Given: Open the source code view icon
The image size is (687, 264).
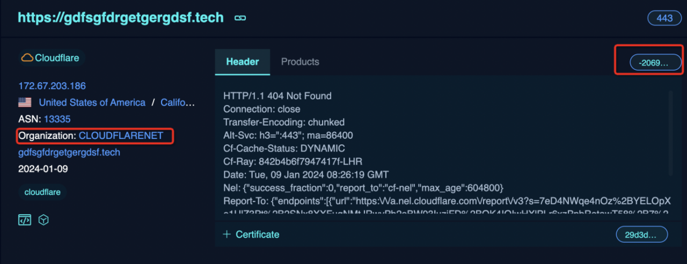Looking at the screenshot, I should [24, 220].
